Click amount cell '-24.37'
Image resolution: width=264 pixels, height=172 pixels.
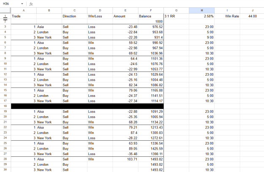125,96
